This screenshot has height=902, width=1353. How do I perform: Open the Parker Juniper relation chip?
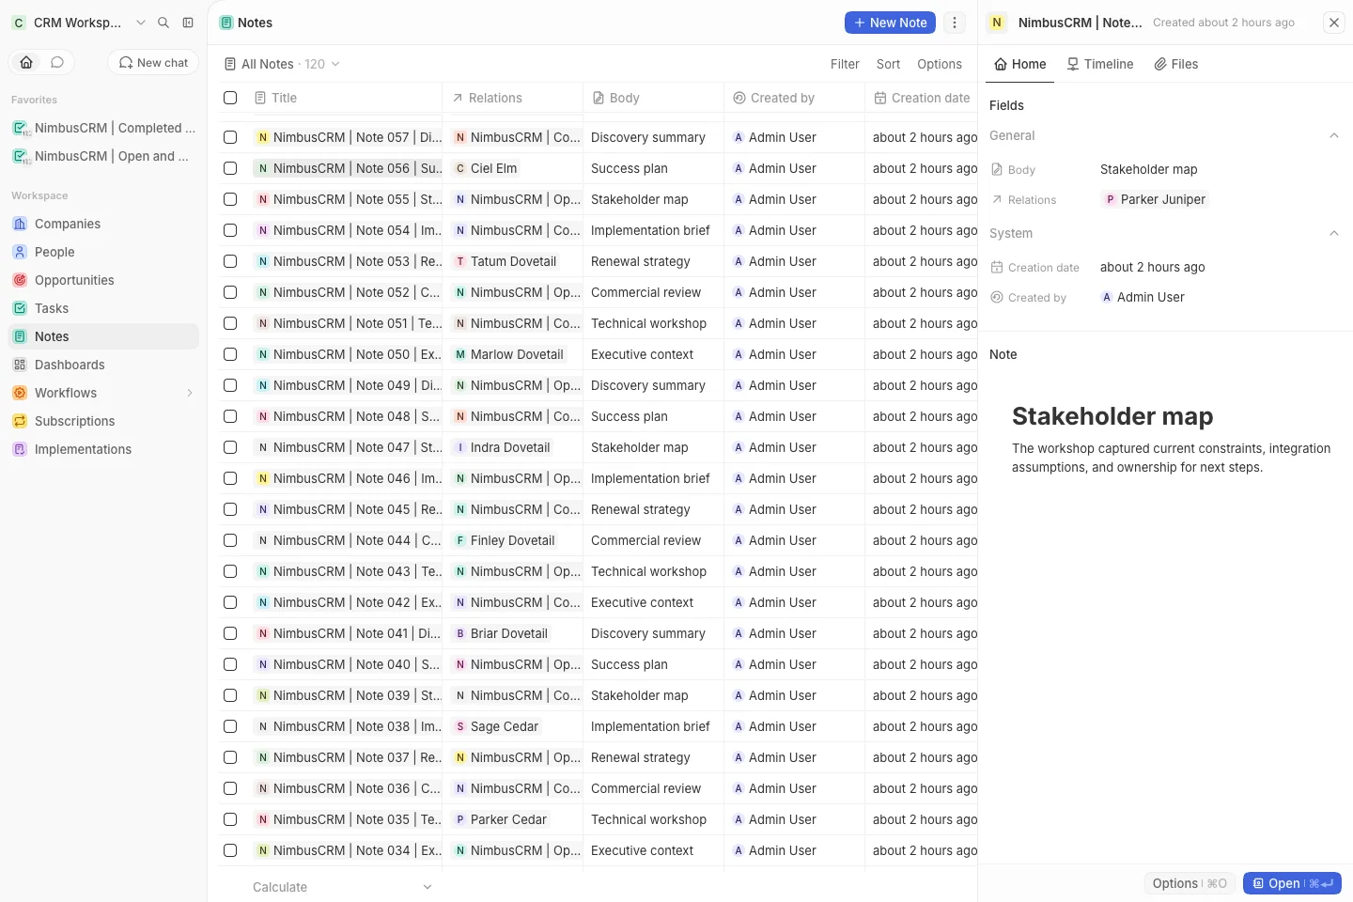(1155, 199)
